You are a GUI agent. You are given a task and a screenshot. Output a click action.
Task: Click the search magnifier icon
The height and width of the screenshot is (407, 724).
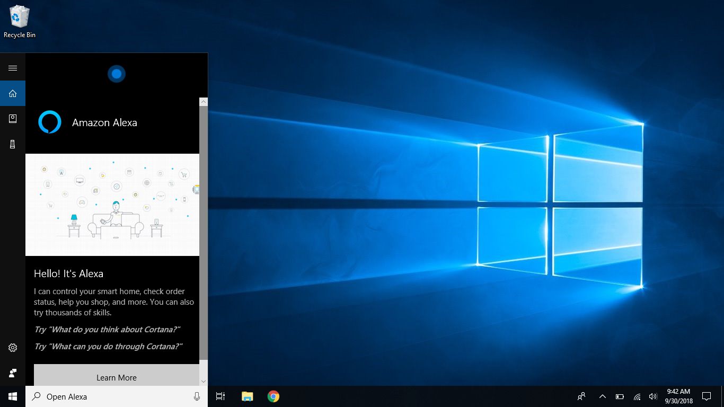tap(37, 396)
